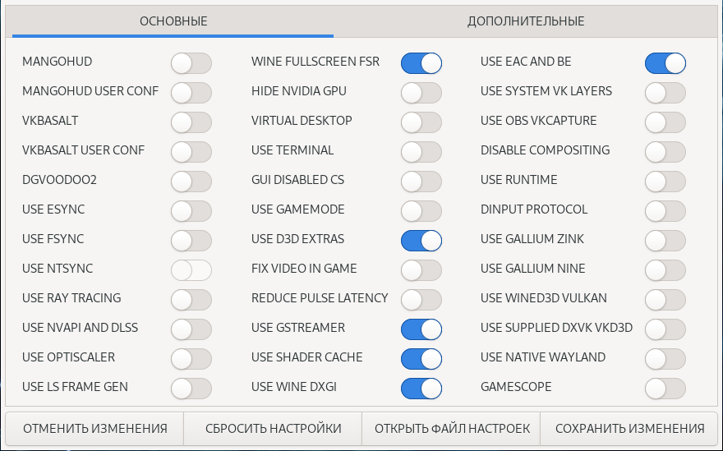The image size is (723, 451).
Task: Select the ОСНОВНЫЕ tab
Action: pos(173,21)
